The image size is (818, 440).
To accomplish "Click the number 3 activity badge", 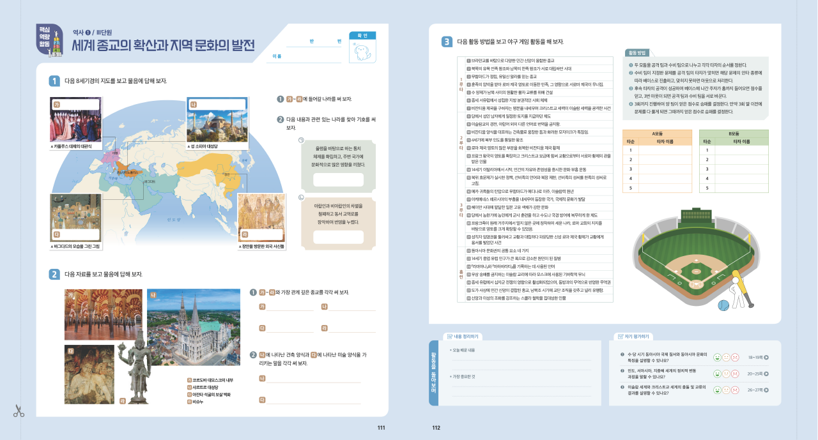I will point(447,42).
